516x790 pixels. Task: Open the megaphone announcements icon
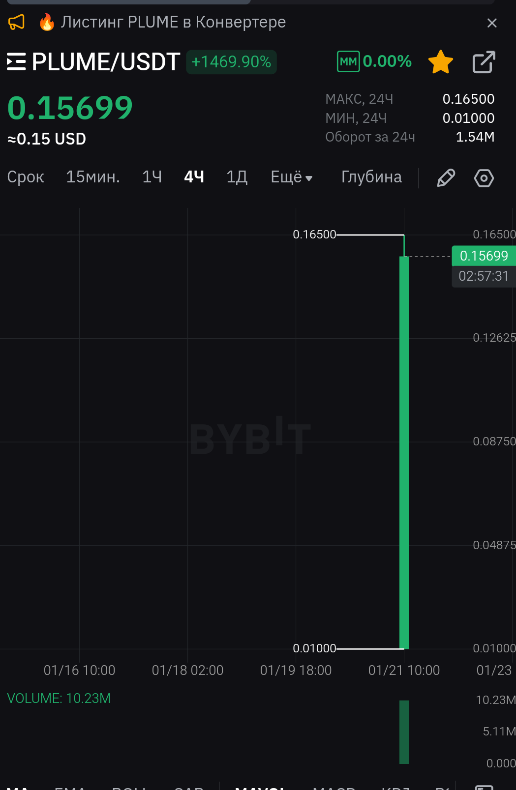(x=17, y=22)
